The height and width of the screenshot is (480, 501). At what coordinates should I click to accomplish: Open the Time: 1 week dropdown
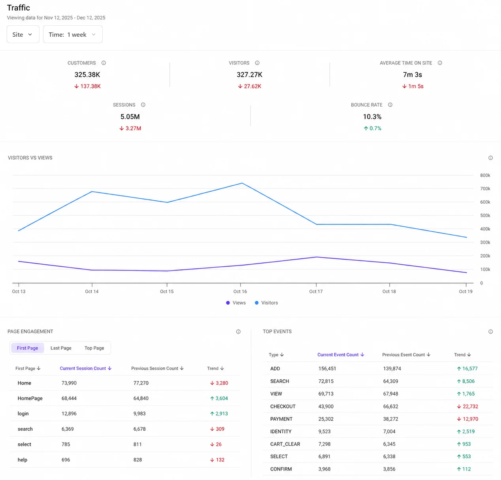tap(73, 34)
